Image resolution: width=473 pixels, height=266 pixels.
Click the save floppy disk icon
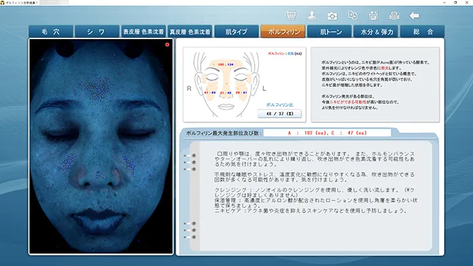[373, 16]
